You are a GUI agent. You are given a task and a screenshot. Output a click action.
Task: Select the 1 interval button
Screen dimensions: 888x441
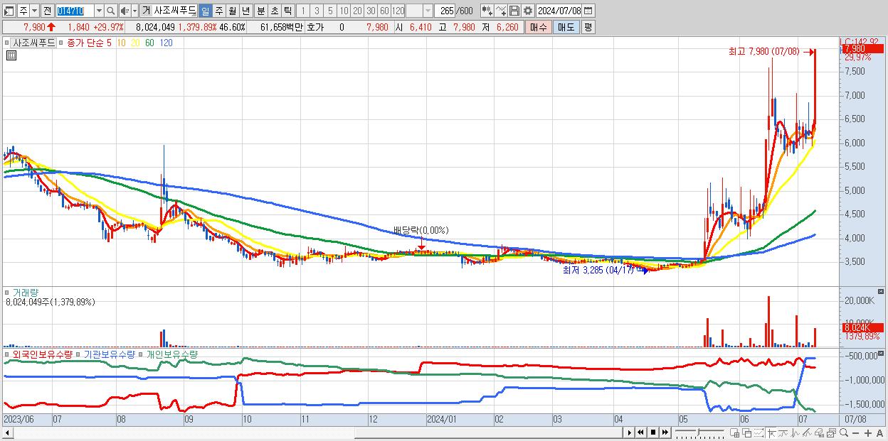coord(303,11)
